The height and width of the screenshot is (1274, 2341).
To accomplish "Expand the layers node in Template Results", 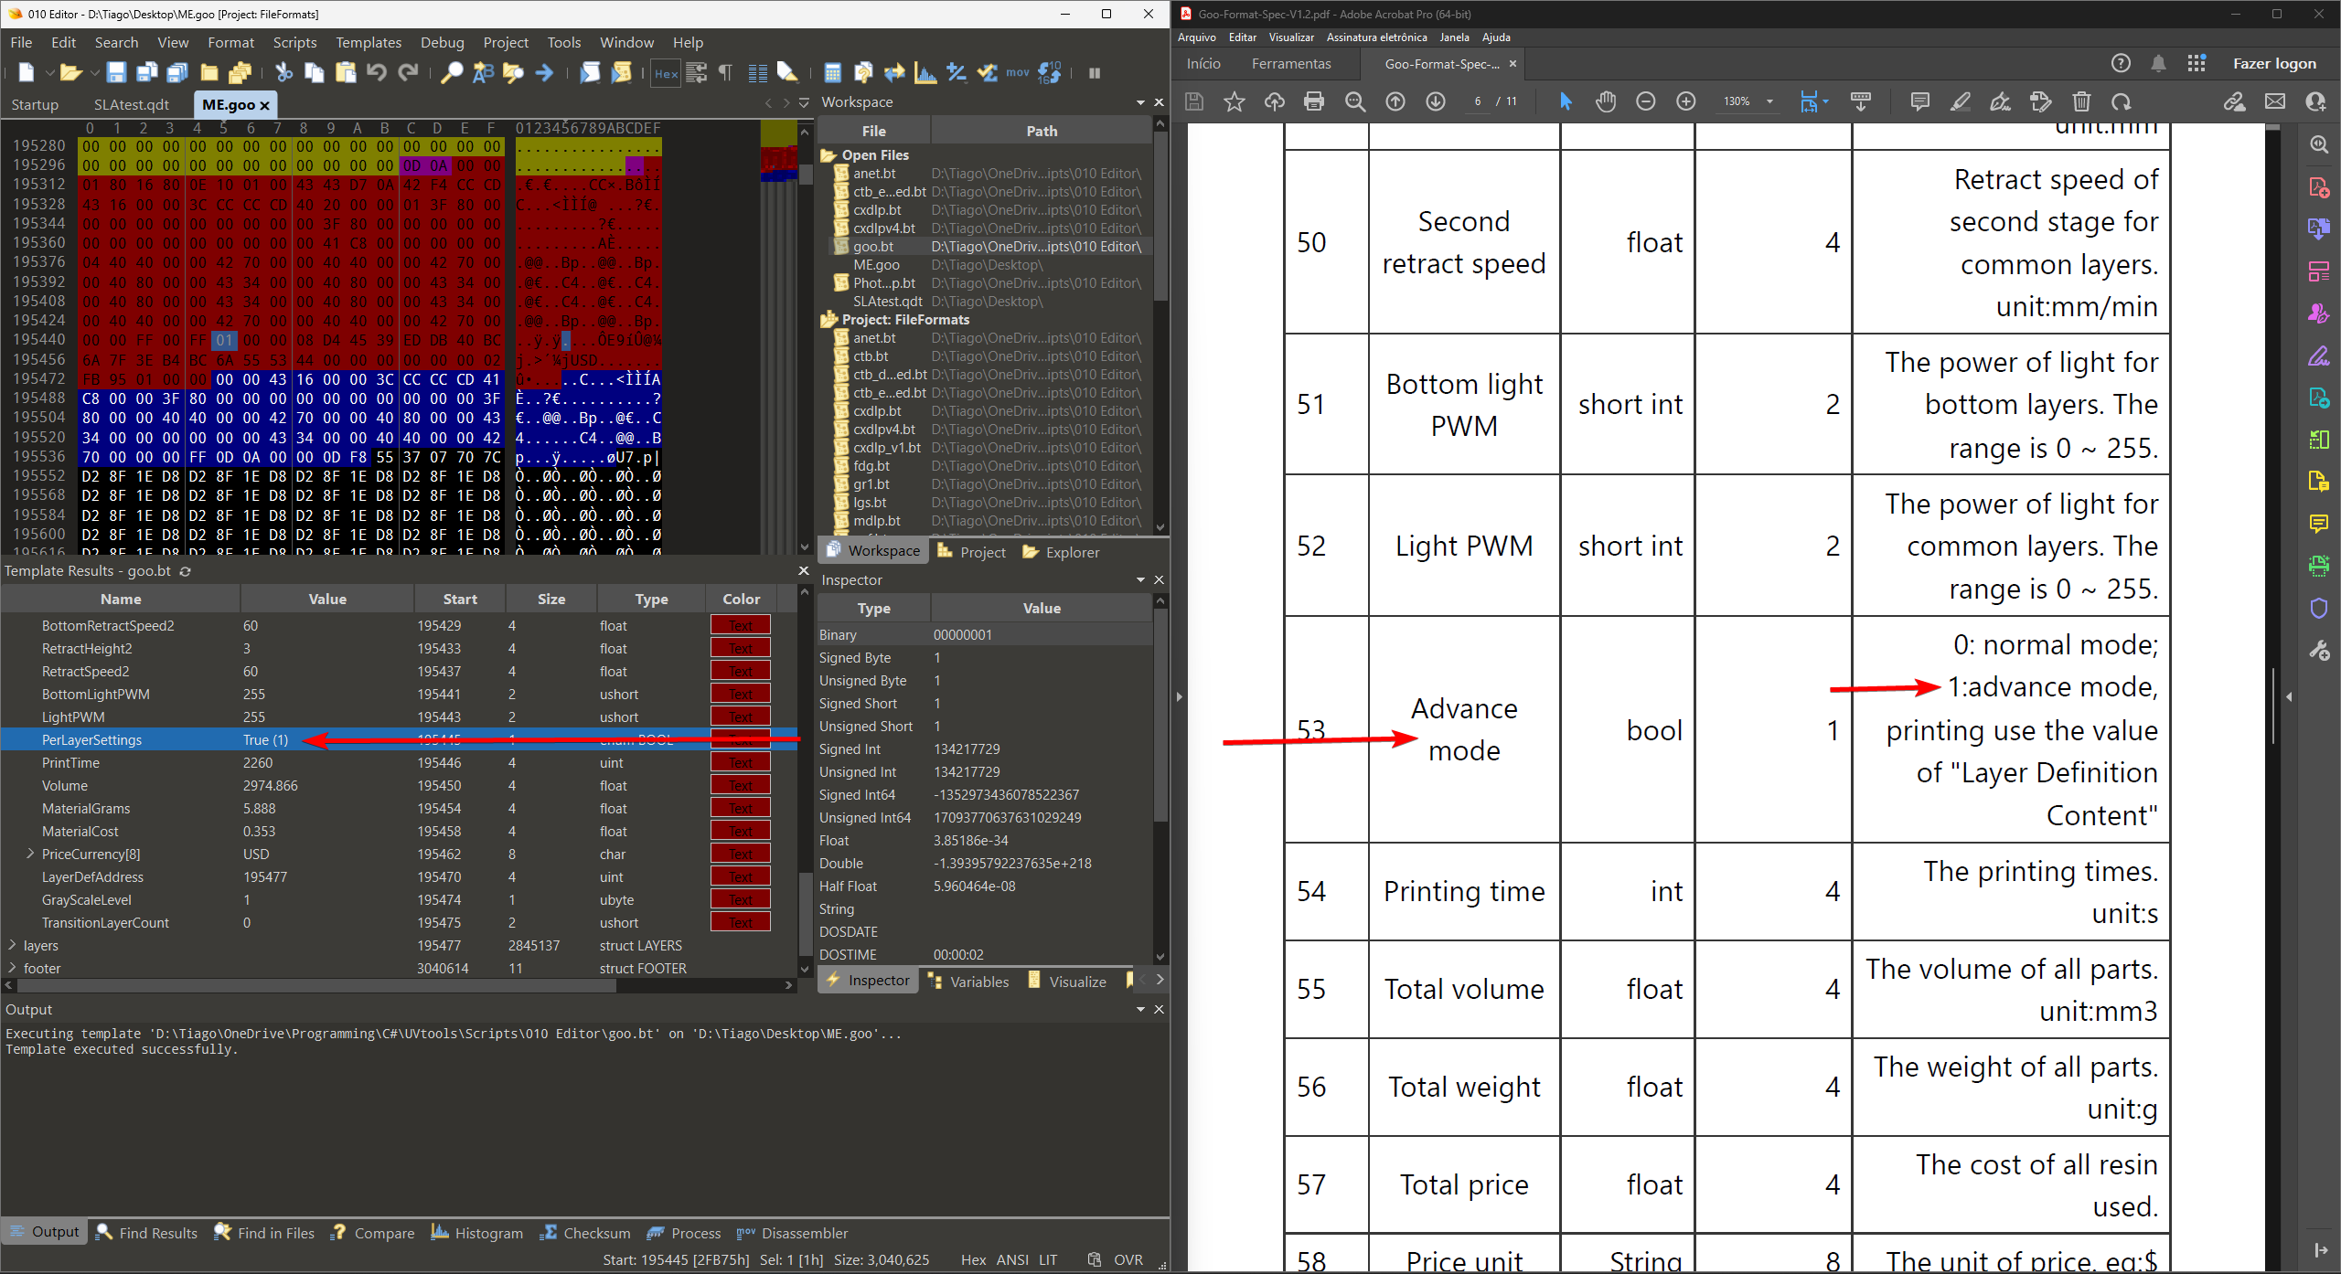I will point(13,945).
